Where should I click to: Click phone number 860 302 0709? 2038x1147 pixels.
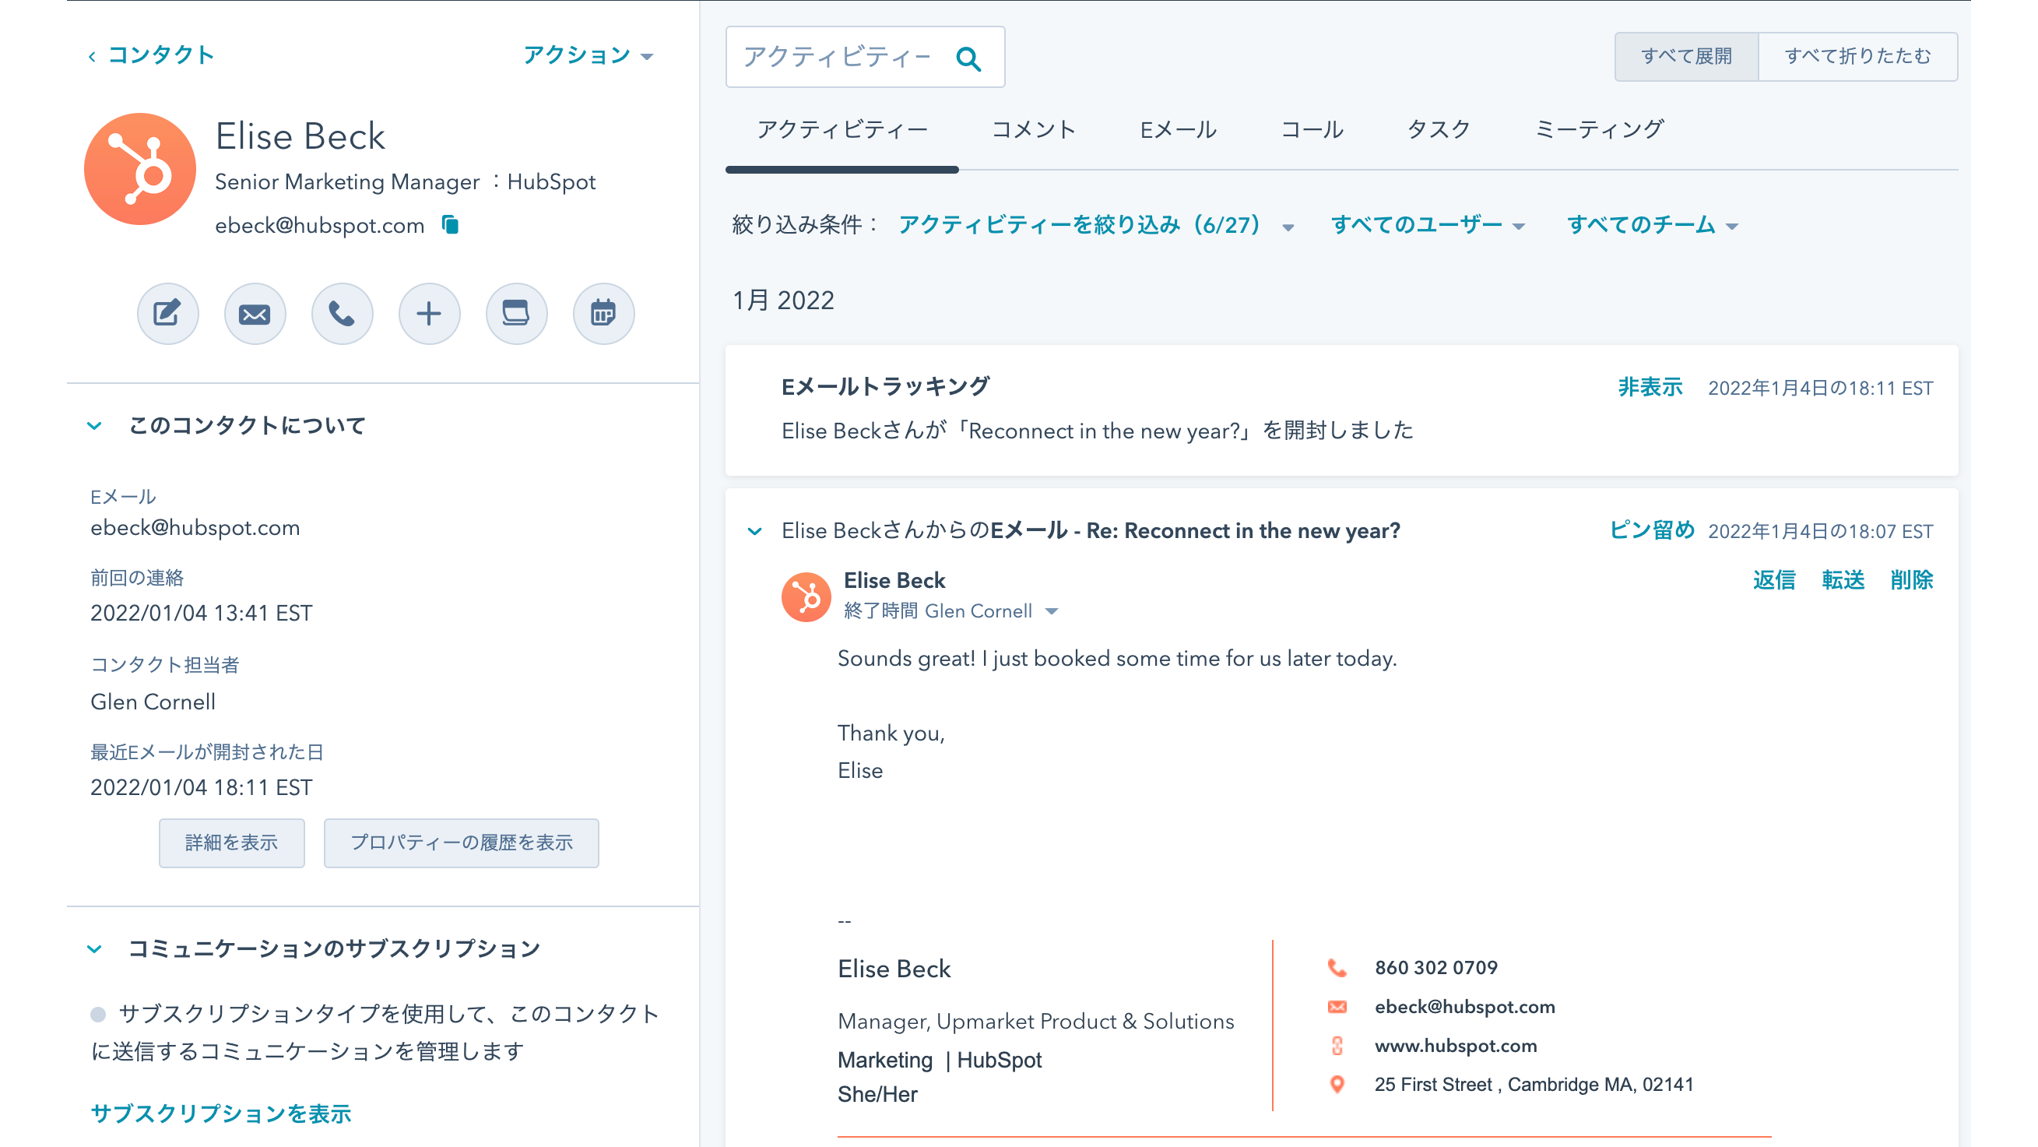click(x=1436, y=967)
